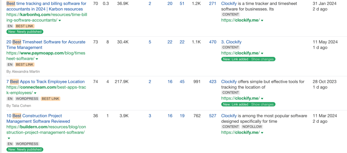Expand the connecteam.com URL dropdown caret
The image size is (347, 153).
tap(35, 93)
